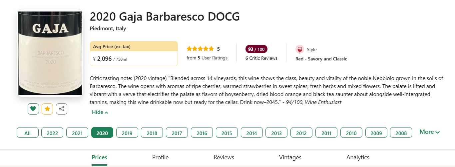Click the Avg Price (ex-tax) box

[x=134, y=53]
